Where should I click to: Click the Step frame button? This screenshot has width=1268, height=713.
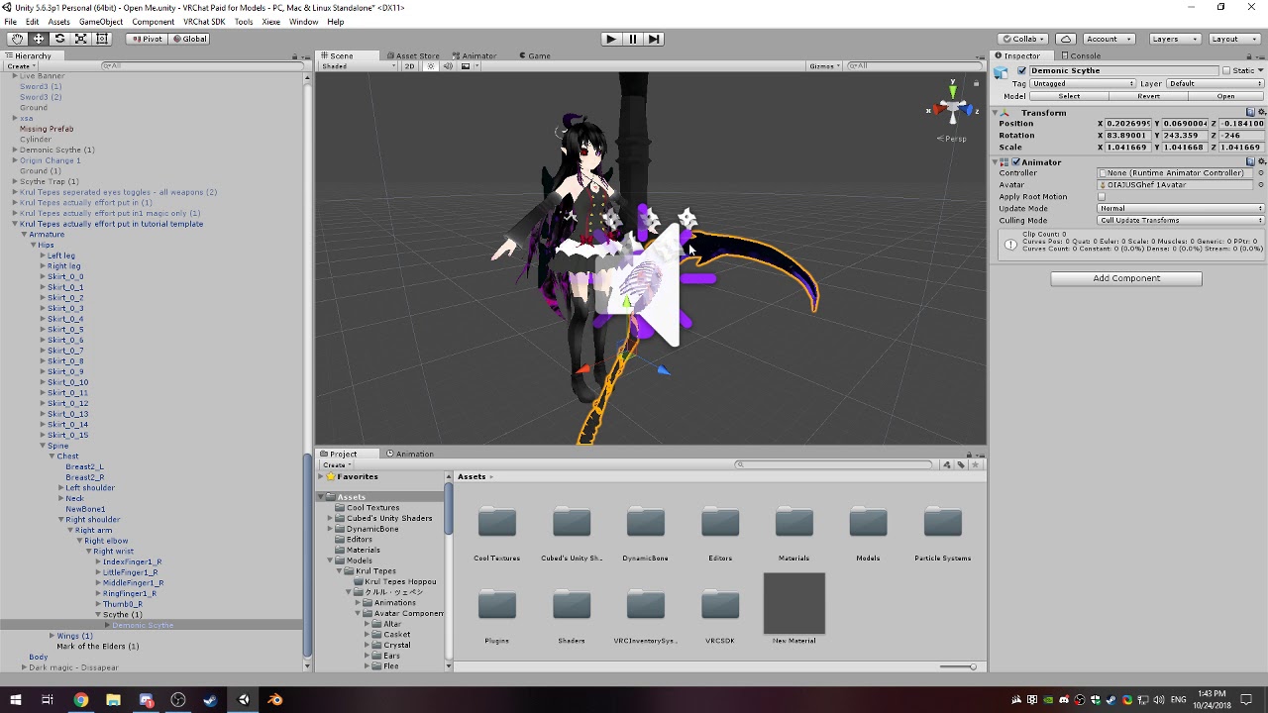[x=654, y=39]
